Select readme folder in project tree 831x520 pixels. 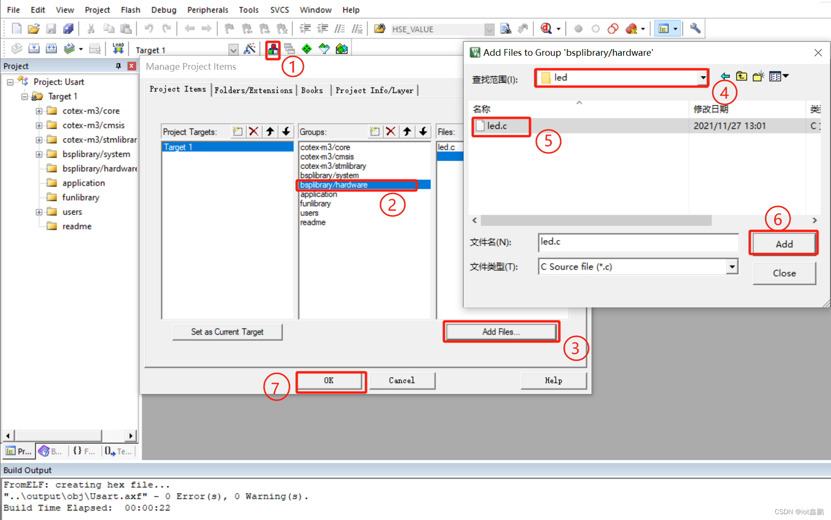click(77, 227)
